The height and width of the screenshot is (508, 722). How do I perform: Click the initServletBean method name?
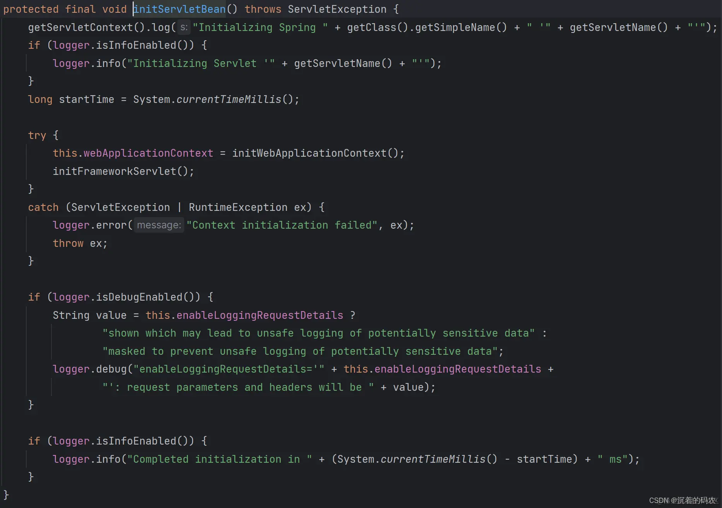pyautogui.click(x=179, y=9)
